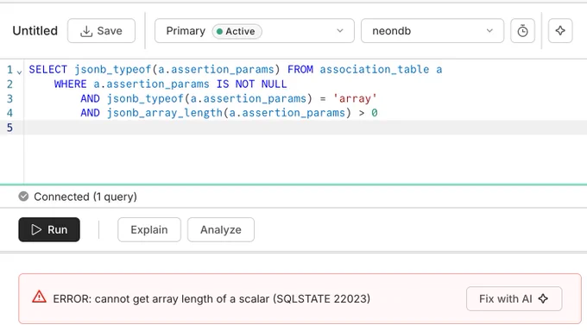Click the Analyze button
The height and width of the screenshot is (331, 587).
click(221, 229)
